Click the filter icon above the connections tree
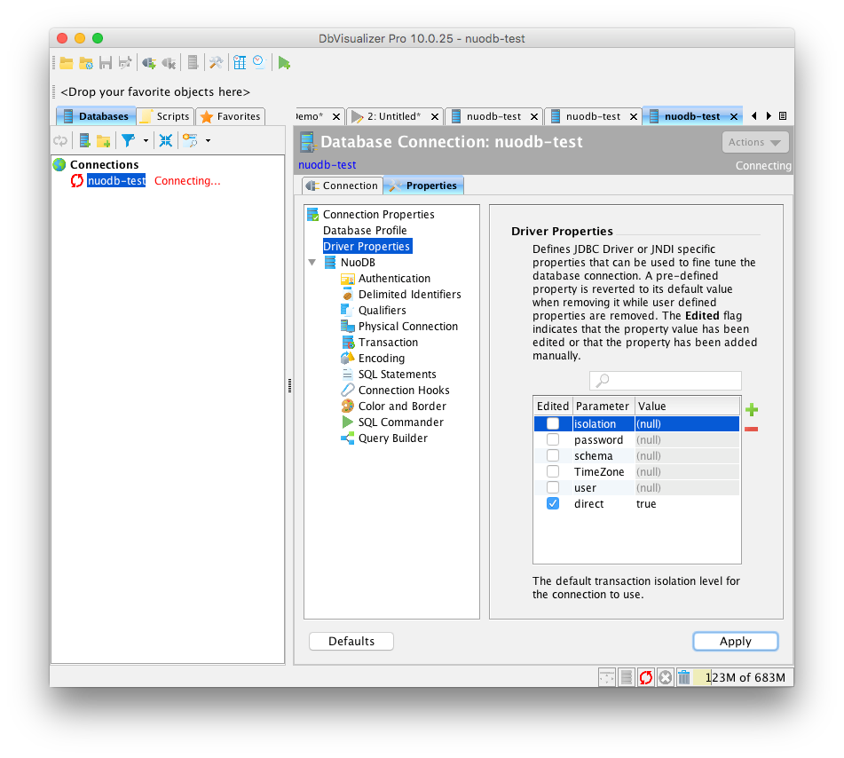Screen dimensions: 844x758 point(129,140)
